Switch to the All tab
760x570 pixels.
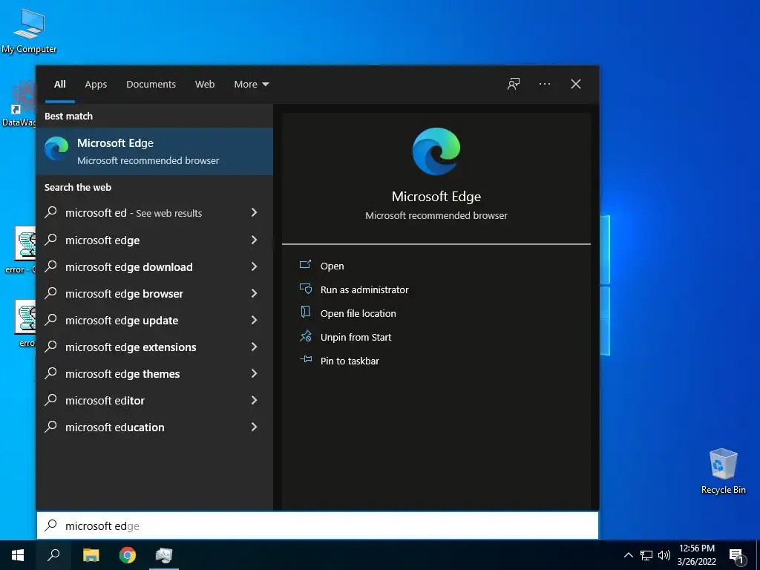[59, 84]
